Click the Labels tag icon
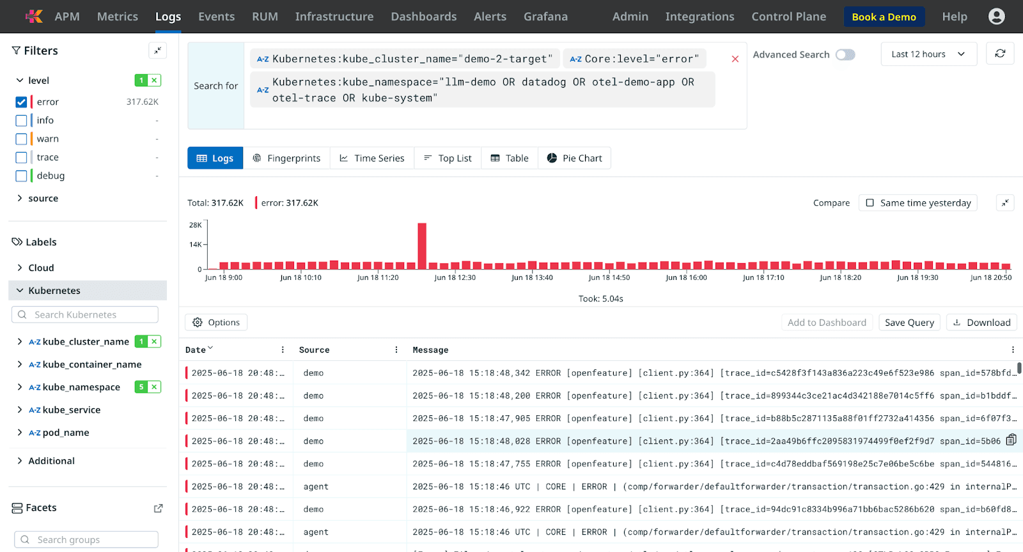1023x552 pixels. tap(17, 242)
